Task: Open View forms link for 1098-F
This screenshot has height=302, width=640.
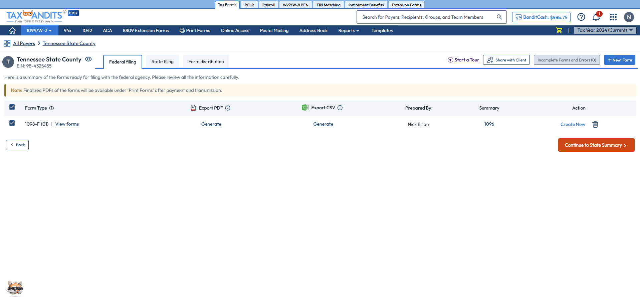Action: (67, 124)
